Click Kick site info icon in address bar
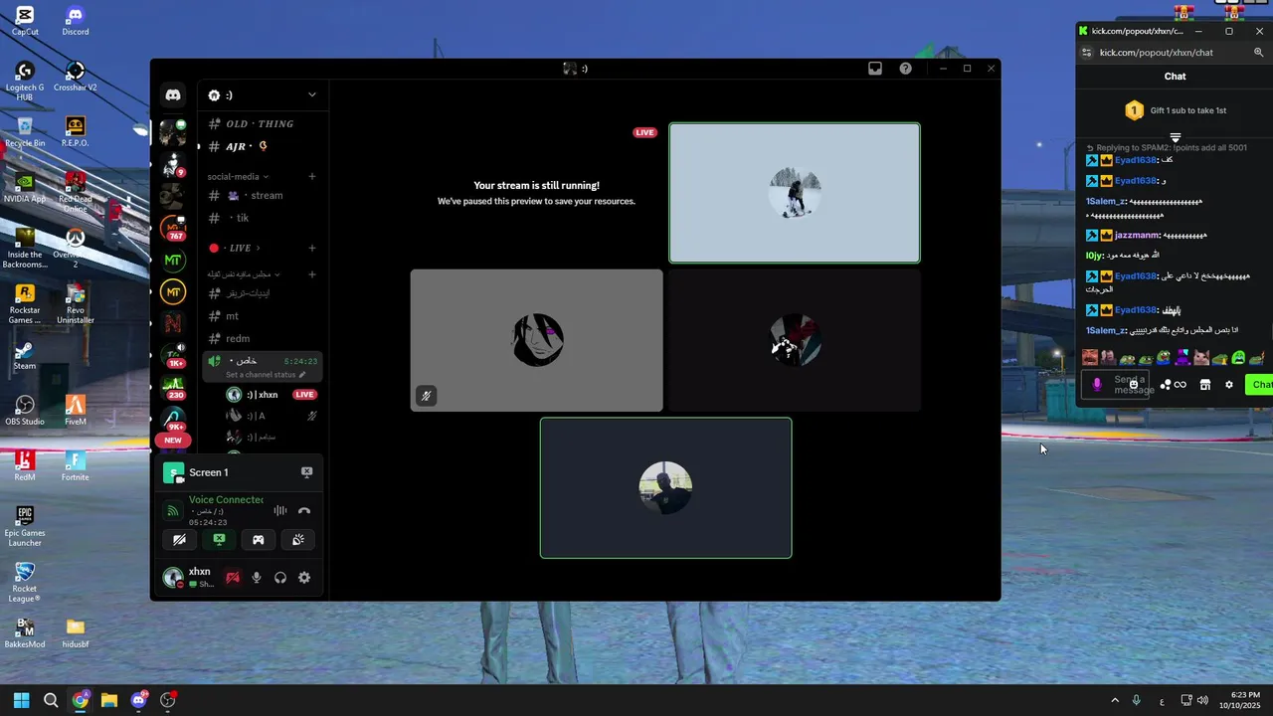This screenshot has height=716, width=1273. pyautogui.click(x=1087, y=53)
